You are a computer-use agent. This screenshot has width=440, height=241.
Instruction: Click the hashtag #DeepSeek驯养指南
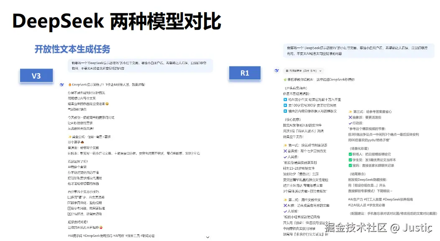[x=398, y=200]
